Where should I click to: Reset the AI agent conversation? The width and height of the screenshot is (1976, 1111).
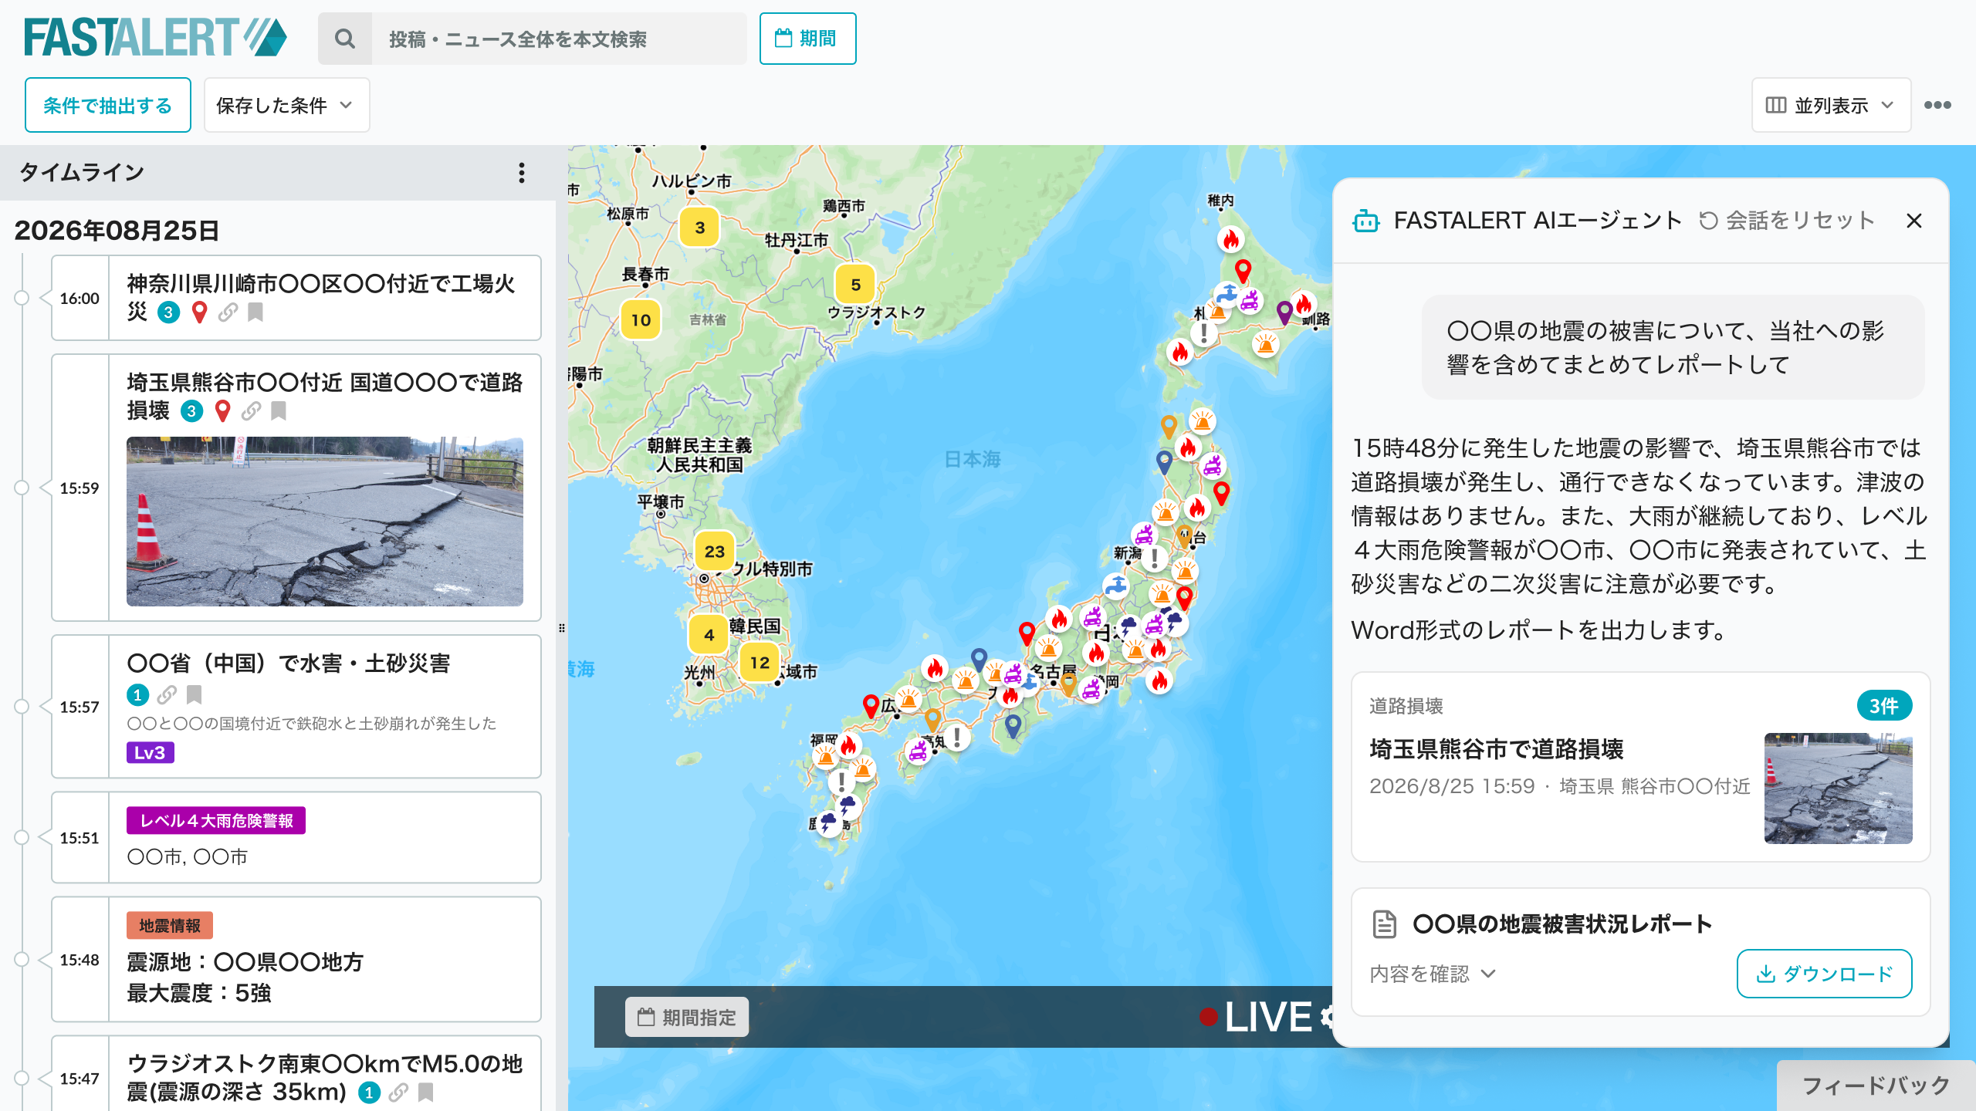pos(1786,221)
